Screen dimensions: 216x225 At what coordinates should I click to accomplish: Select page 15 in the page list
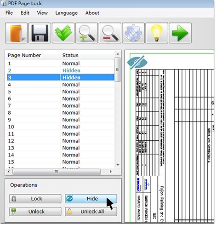[x=60, y=162]
